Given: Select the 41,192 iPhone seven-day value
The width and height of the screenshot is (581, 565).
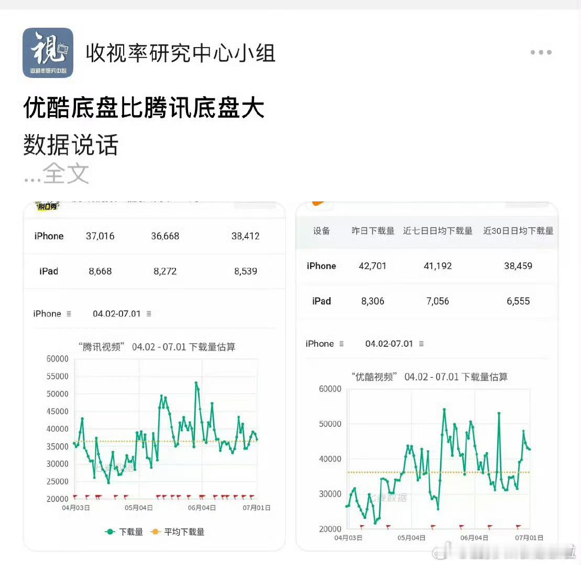Looking at the screenshot, I should (x=437, y=266).
